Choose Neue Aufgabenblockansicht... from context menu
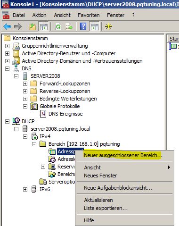The image size is (179, 226). (x=124, y=188)
